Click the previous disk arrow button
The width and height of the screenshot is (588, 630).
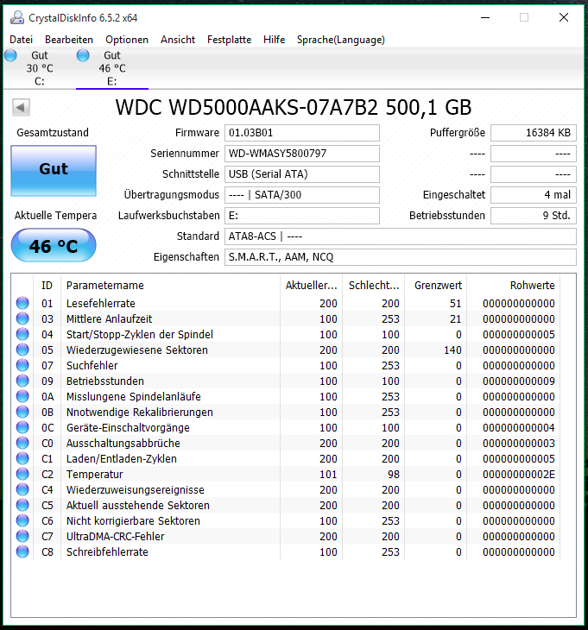point(21,107)
